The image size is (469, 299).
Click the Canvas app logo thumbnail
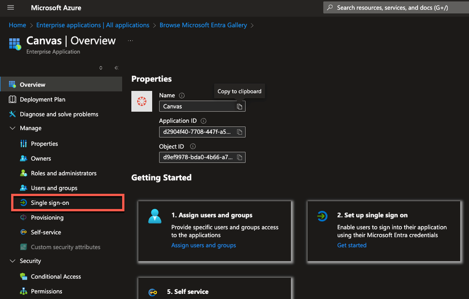pos(141,101)
